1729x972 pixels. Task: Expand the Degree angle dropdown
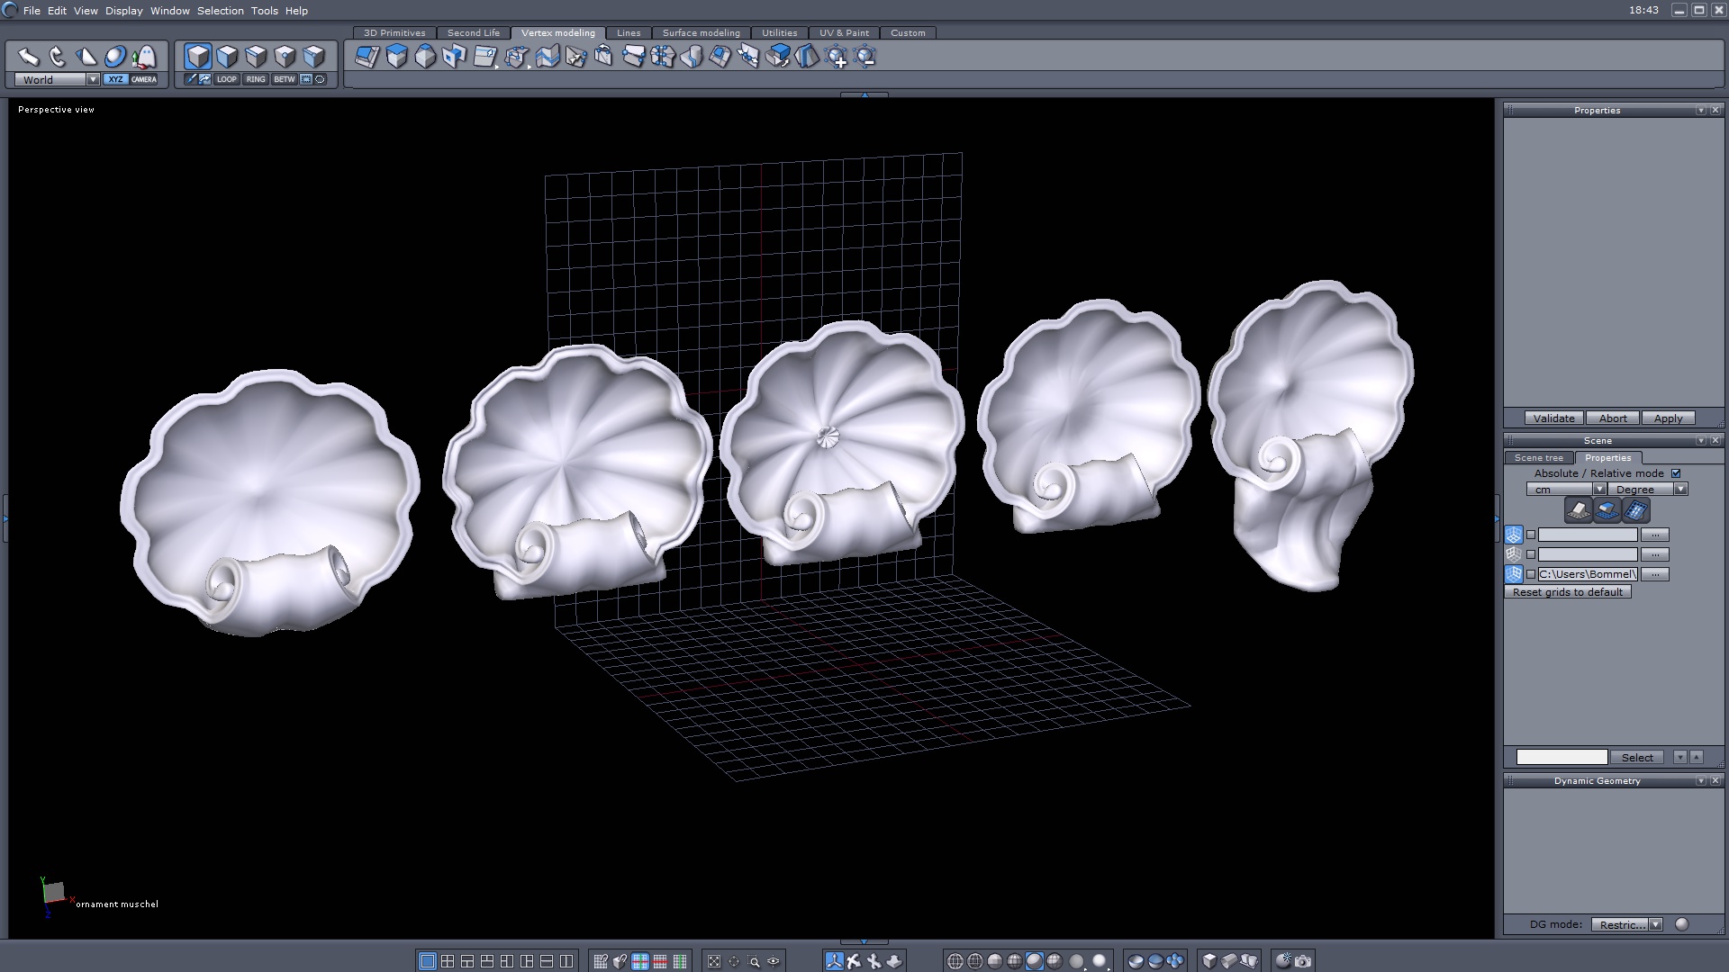(1680, 490)
